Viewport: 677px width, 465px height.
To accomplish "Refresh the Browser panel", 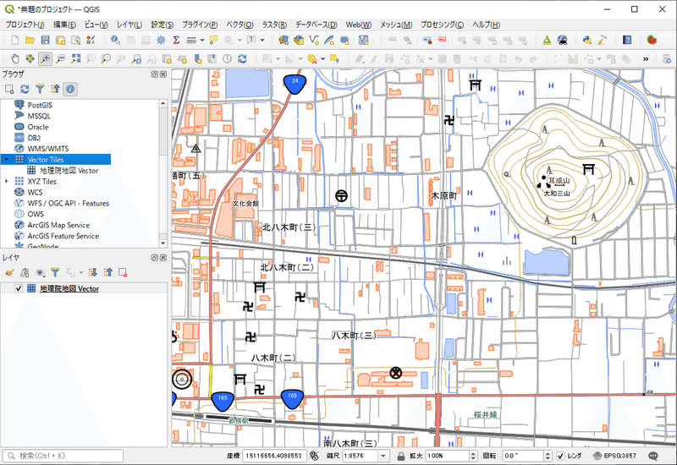I will tap(25, 90).
